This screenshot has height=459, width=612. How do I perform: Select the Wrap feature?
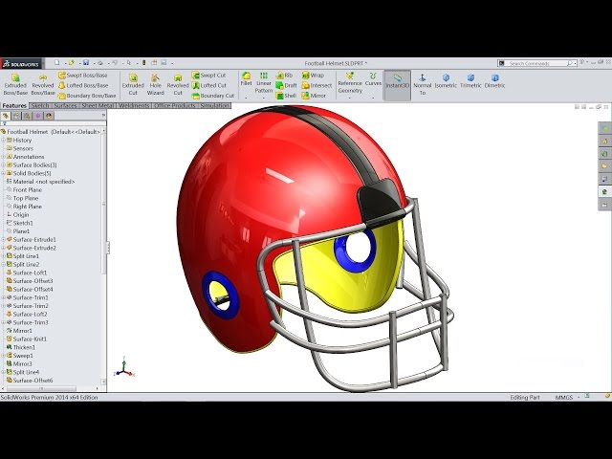pos(313,75)
